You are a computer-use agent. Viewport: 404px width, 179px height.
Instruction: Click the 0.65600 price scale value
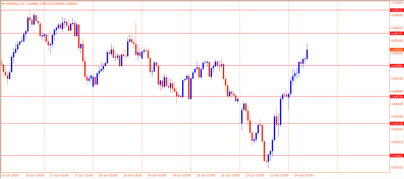pos(397,3)
